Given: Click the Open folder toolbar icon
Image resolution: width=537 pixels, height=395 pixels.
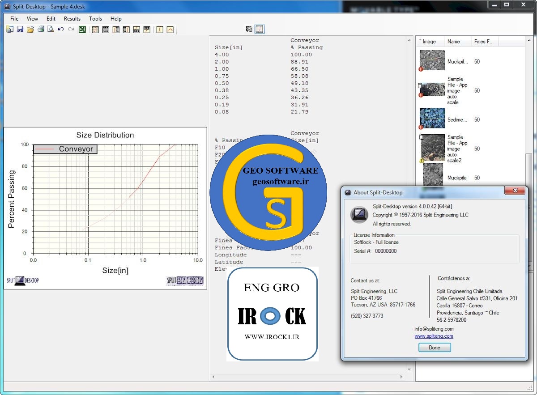Looking at the screenshot, I should tap(30, 30).
